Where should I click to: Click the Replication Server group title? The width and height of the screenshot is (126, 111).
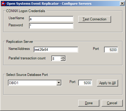pos(20,42)
